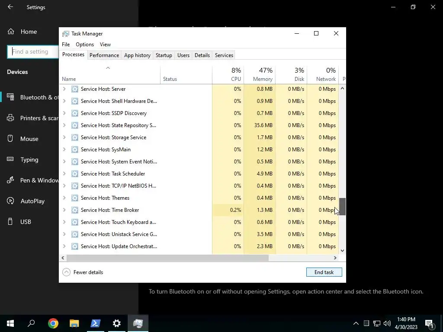443x332 pixels.
Task: Open the volume speaker tray icon
Action: click(x=387, y=323)
